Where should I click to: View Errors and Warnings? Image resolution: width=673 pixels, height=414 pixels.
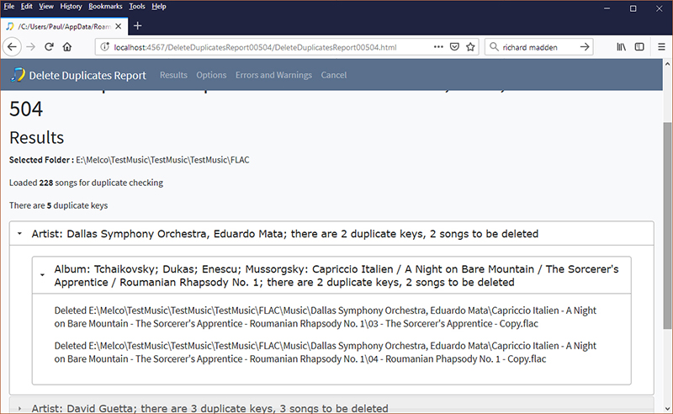click(x=273, y=75)
